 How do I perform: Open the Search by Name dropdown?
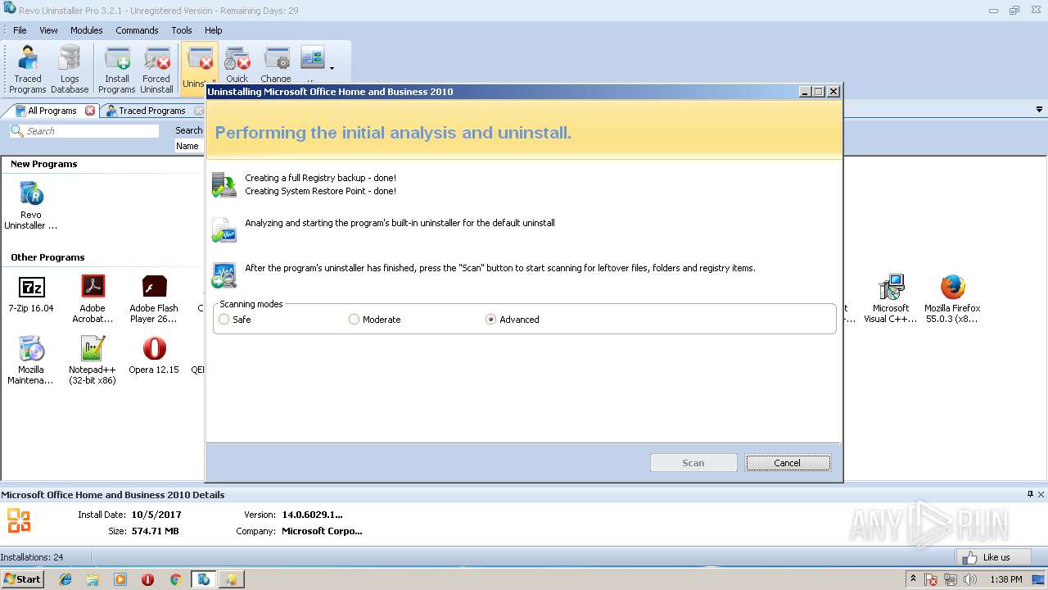coord(189,146)
